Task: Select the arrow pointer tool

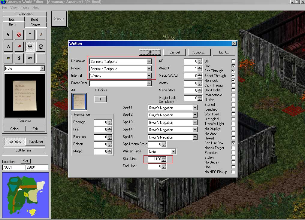Action: (x=8, y=35)
